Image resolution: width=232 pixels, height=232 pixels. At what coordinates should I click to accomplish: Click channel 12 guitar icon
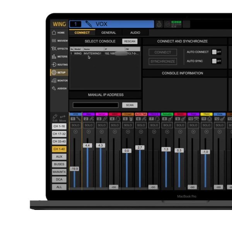point(223,119)
